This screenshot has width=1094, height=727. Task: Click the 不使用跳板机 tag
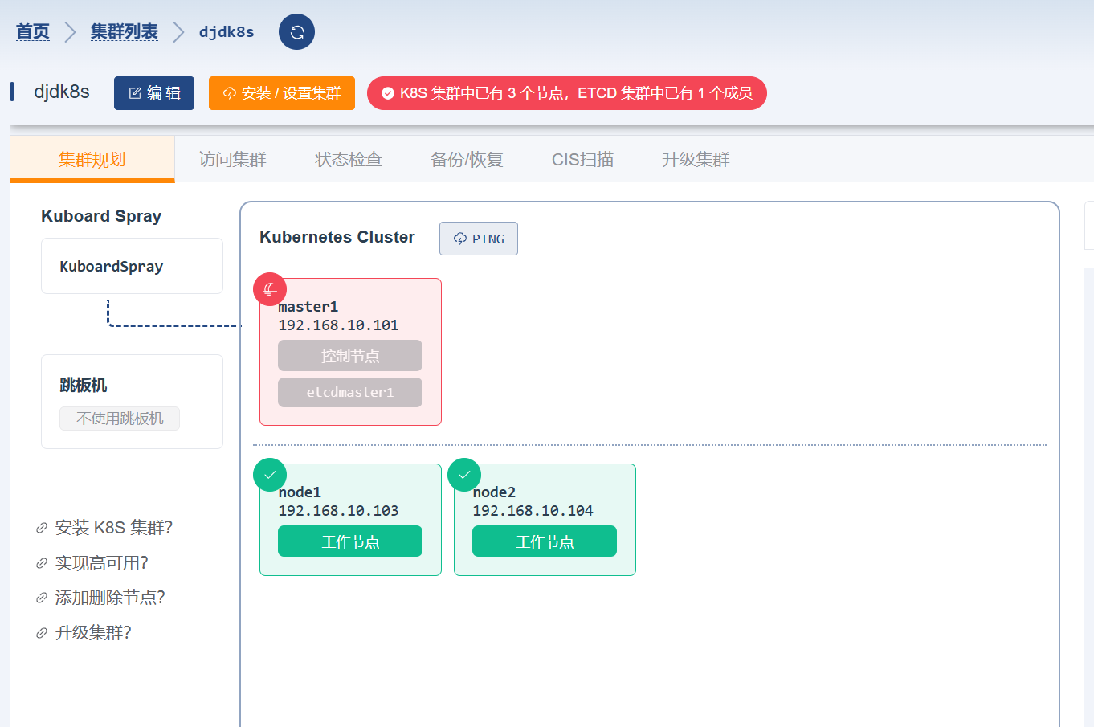(120, 419)
